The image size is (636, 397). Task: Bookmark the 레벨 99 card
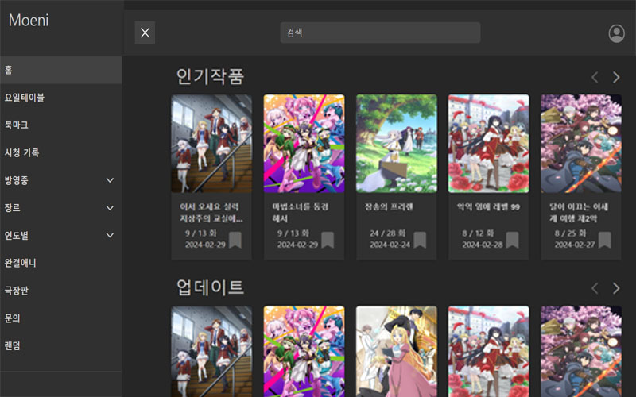click(512, 240)
